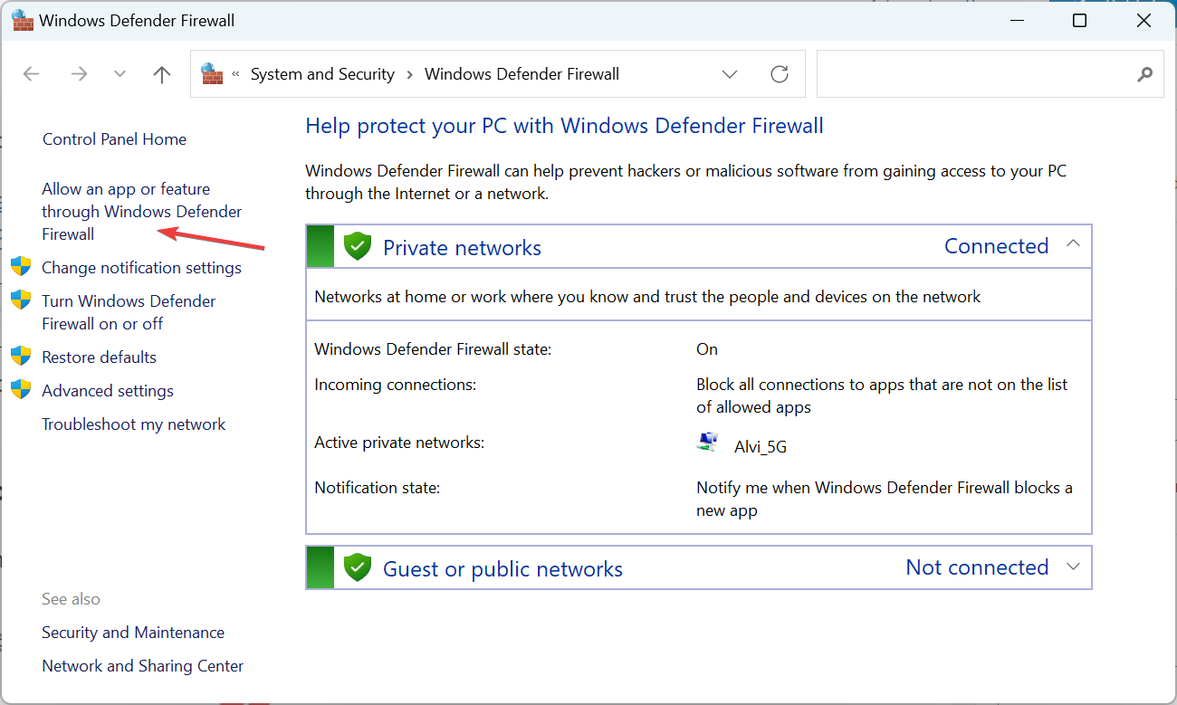Click shield icon beside Restore defaults

(21, 356)
